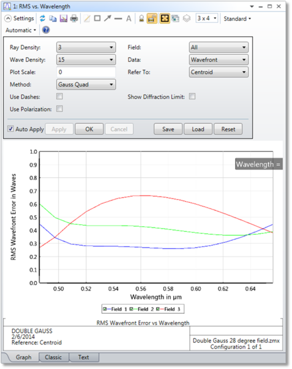
Task: Open the Field dropdown set to All
Action: click(219, 47)
